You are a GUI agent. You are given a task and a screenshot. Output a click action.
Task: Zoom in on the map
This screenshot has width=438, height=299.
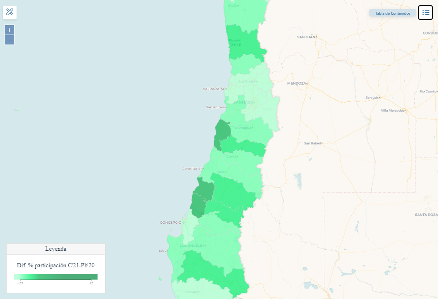[9, 30]
